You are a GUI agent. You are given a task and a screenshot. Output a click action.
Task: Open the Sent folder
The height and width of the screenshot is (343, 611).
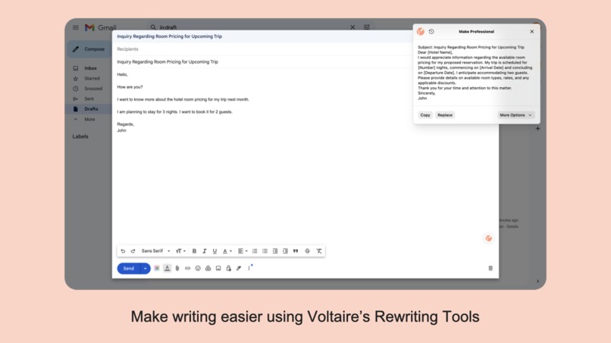(89, 99)
